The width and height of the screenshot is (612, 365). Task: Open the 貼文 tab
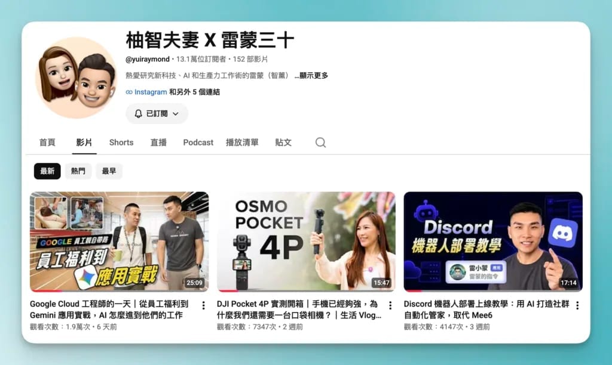pyautogui.click(x=283, y=143)
